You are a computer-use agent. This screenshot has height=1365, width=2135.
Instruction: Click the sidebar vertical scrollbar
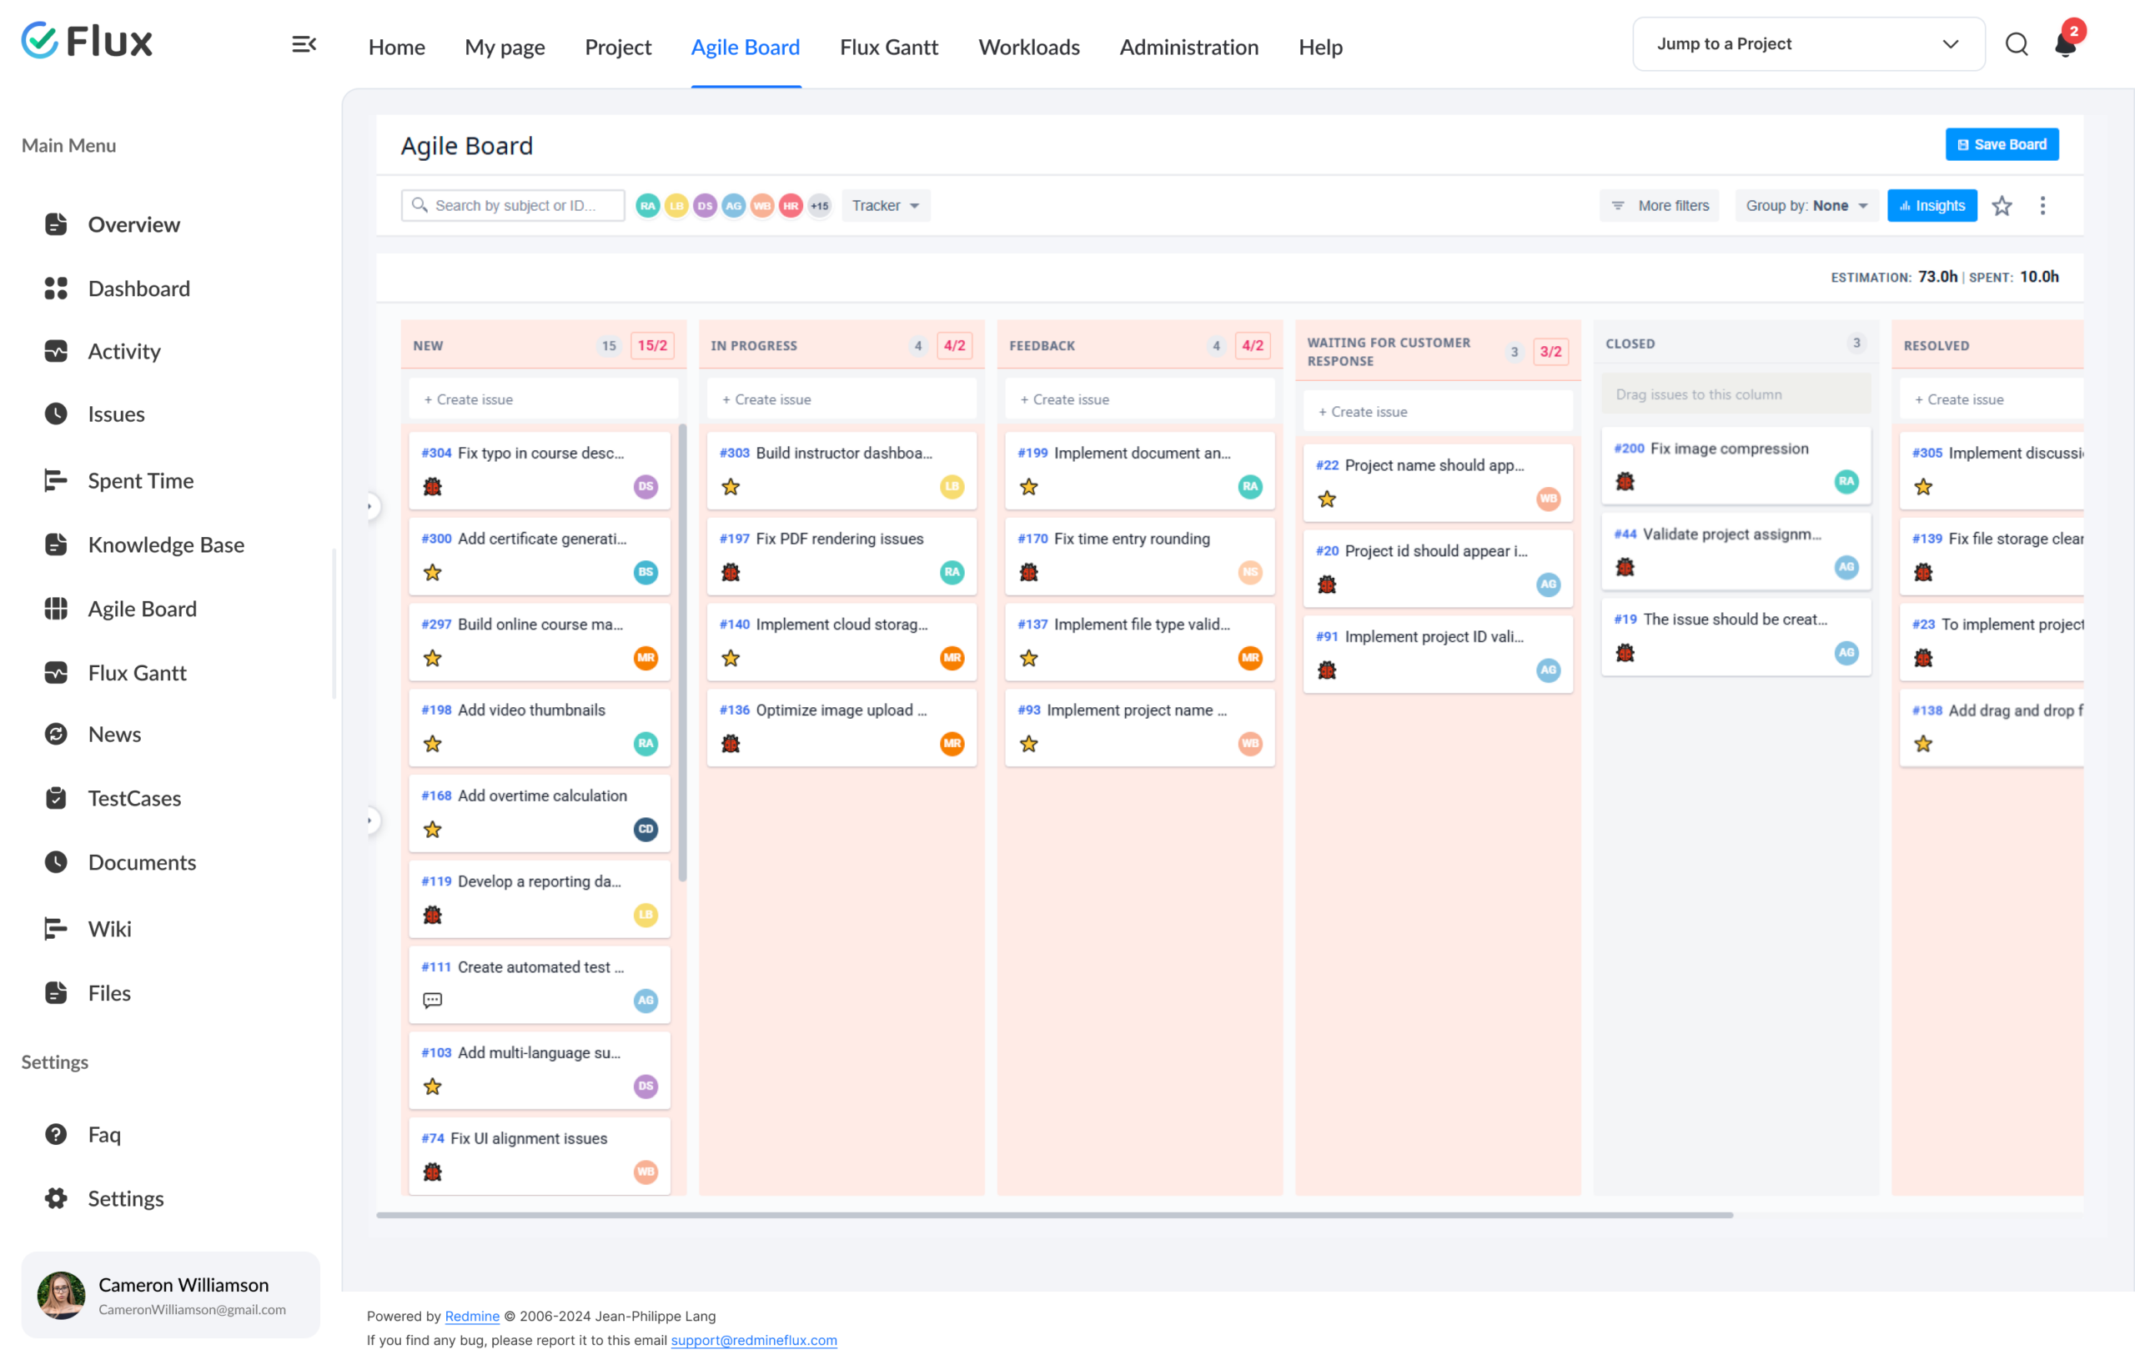[334, 624]
